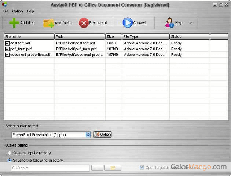The height and width of the screenshot is (176, 231).
Task: Select Save as input directory radio button
Action: click(10, 153)
